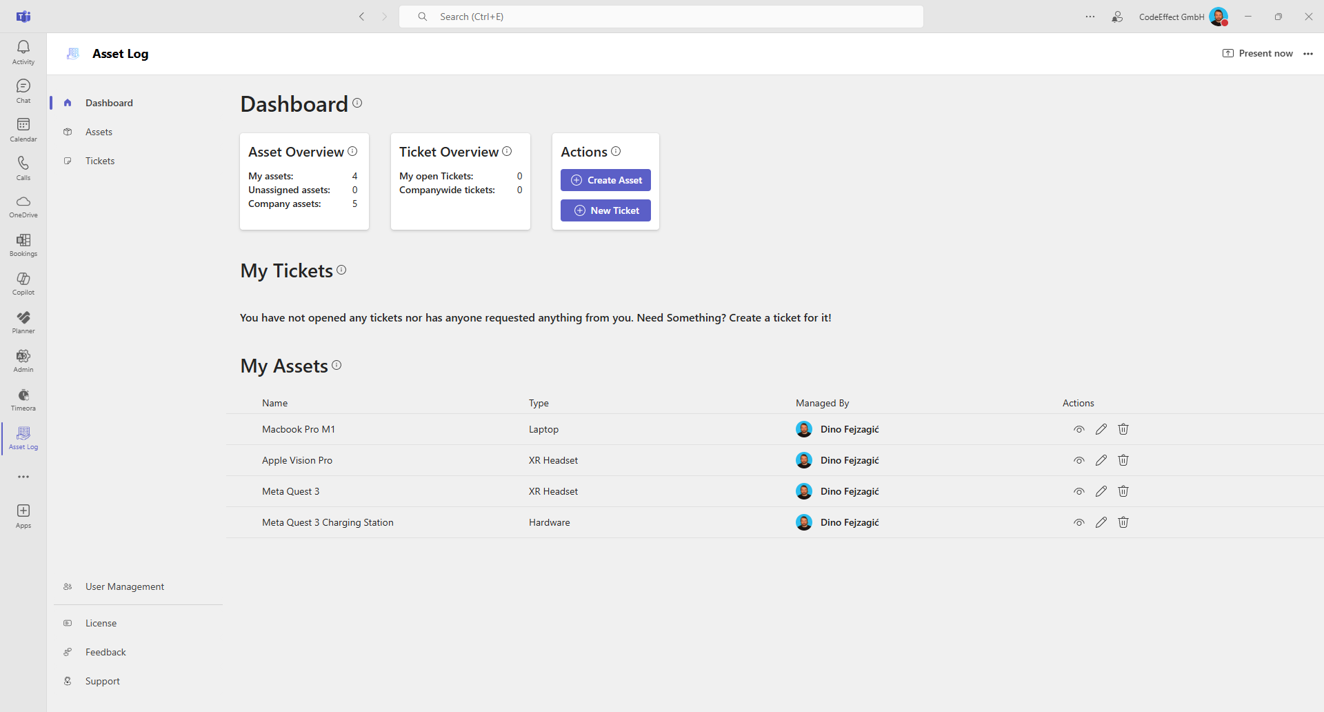The height and width of the screenshot is (712, 1324).
Task: Click the New Ticket button
Action: (x=605, y=210)
